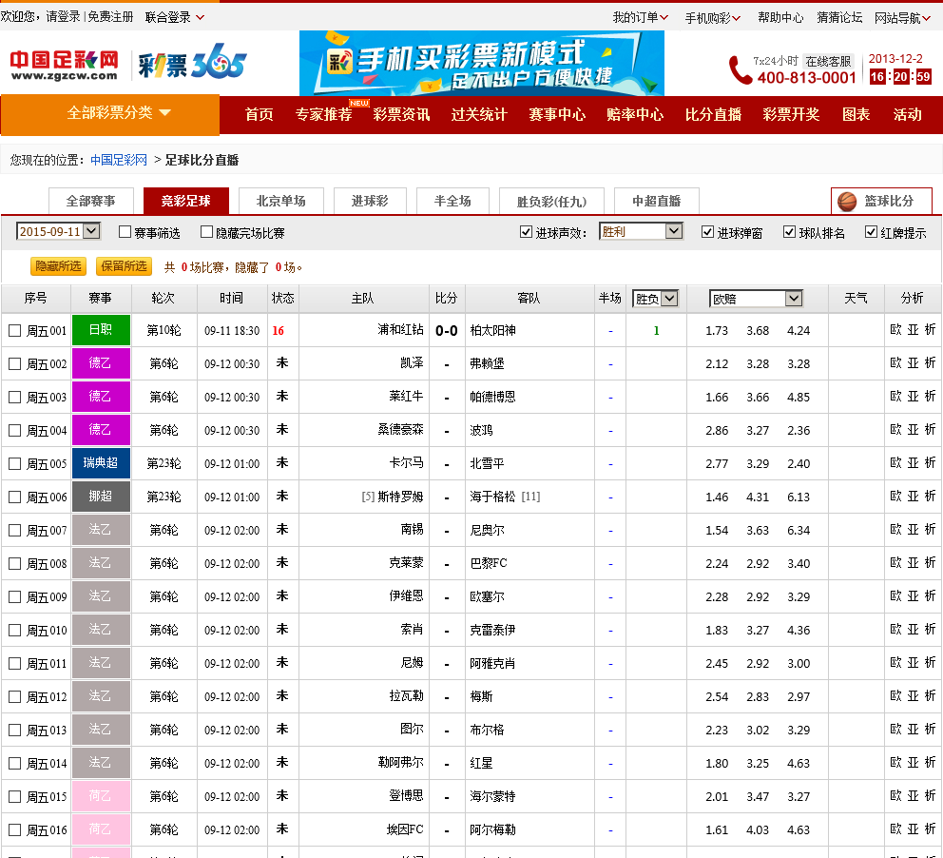Select the checkbox for match 周五001
This screenshot has width=943, height=858.
point(15,330)
